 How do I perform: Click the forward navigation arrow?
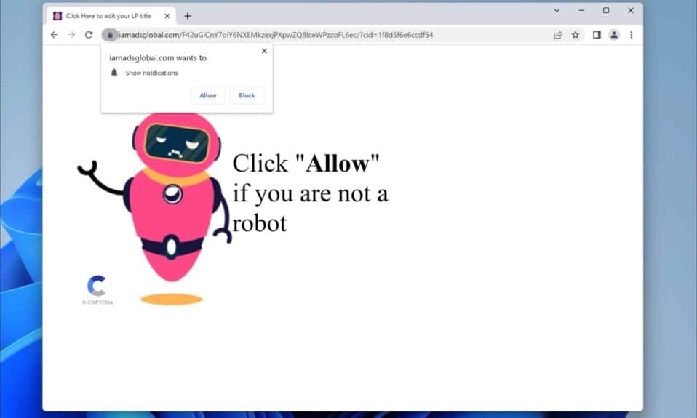point(71,35)
